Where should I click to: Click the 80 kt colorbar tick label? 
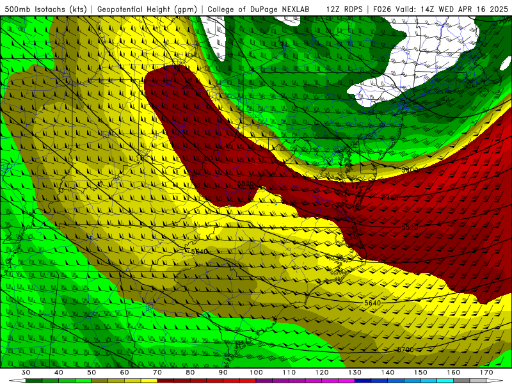click(x=190, y=372)
